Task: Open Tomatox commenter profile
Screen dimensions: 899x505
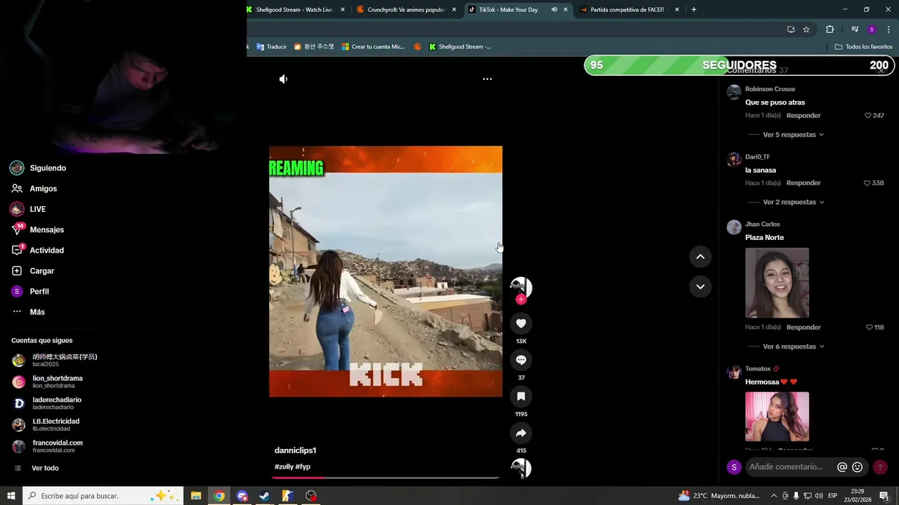Action: point(758,369)
